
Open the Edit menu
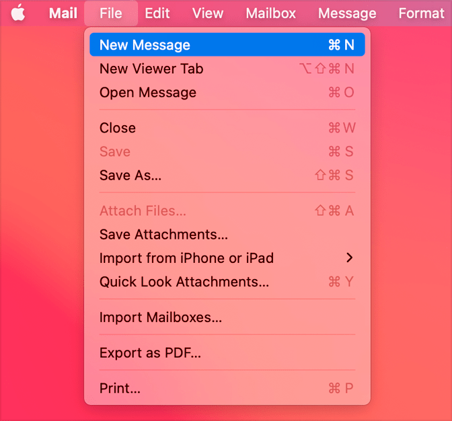point(157,13)
